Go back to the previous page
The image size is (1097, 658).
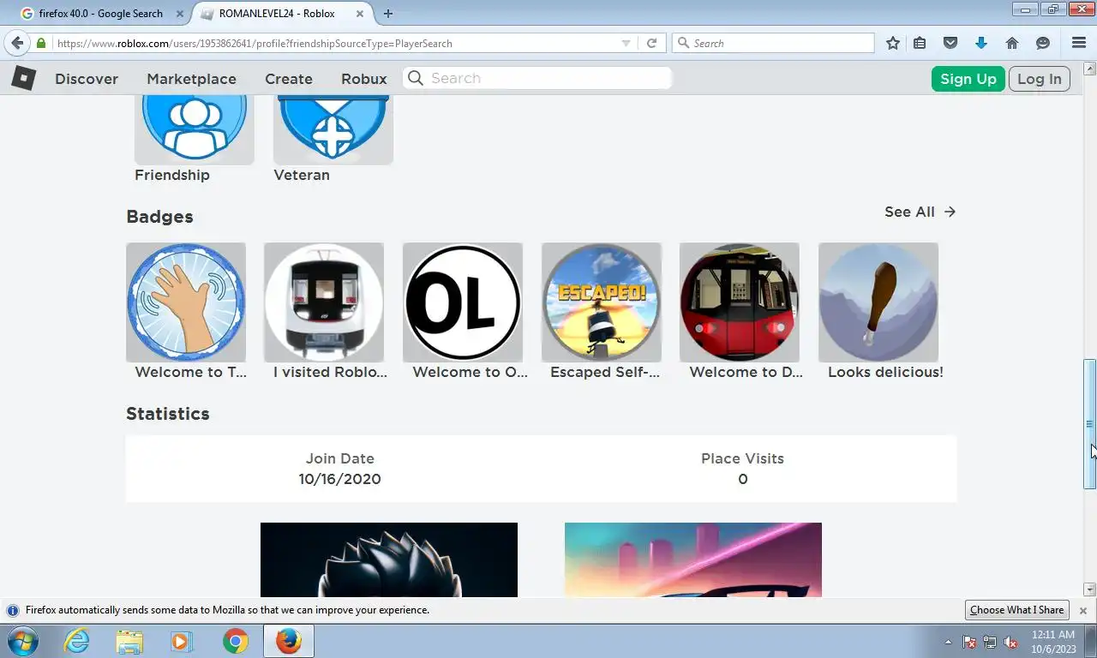pyautogui.click(x=17, y=43)
